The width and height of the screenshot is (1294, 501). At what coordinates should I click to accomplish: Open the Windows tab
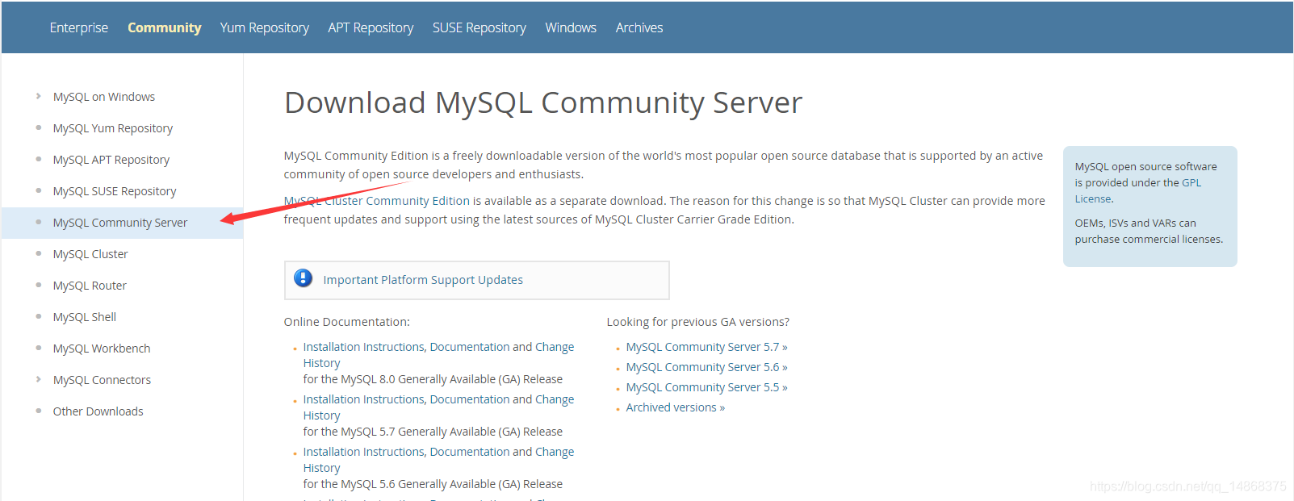click(x=571, y=27)
